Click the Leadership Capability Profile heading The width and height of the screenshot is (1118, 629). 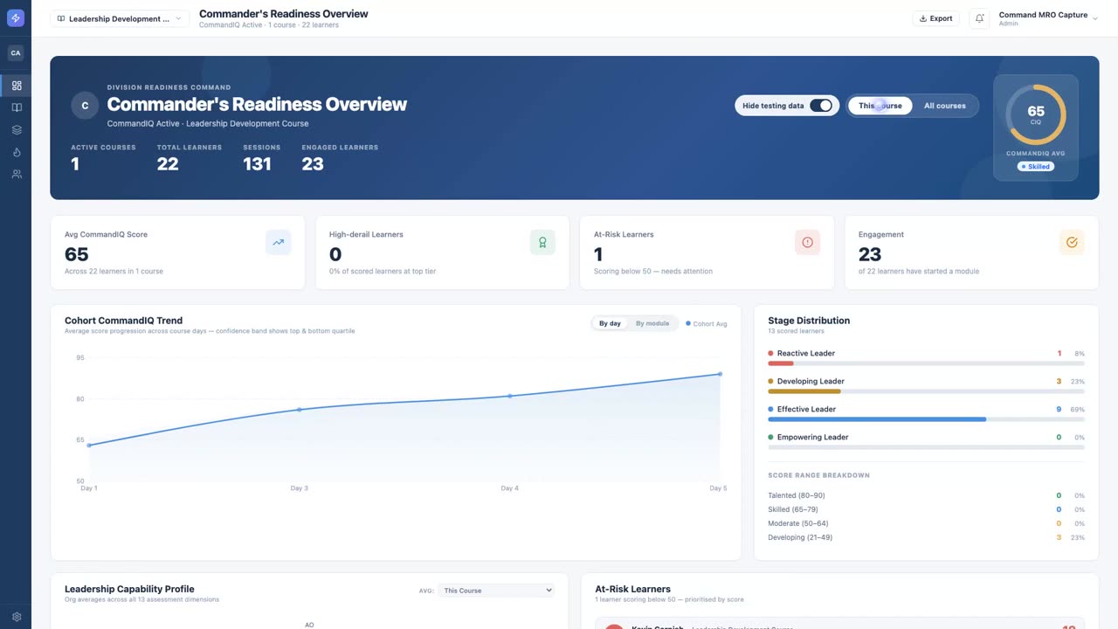129,589
